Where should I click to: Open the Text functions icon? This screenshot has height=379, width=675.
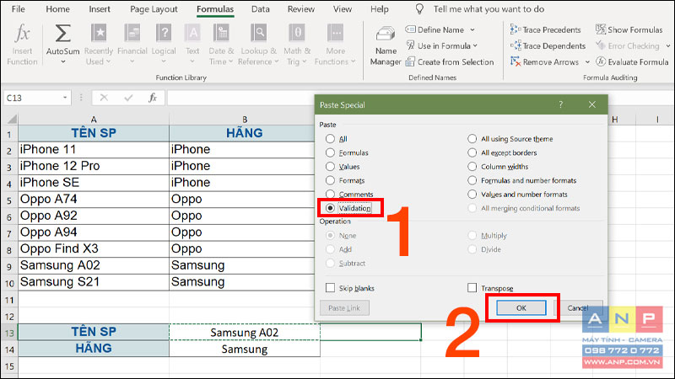[192, 33]
